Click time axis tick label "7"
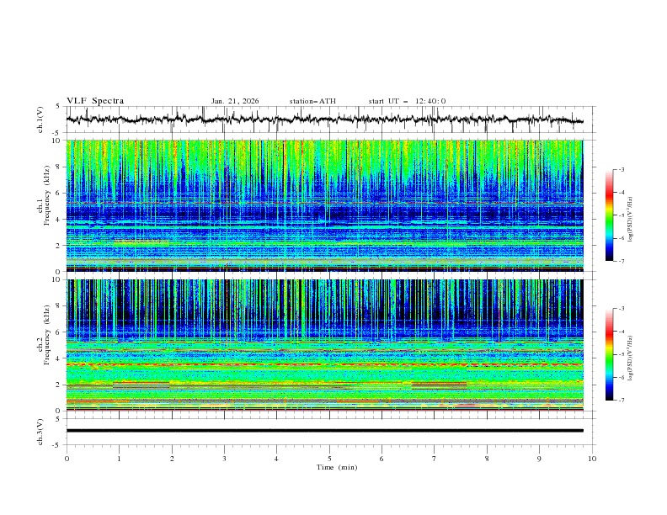The image size is (667, 515). pyautogui.click(x=435, y=459)
